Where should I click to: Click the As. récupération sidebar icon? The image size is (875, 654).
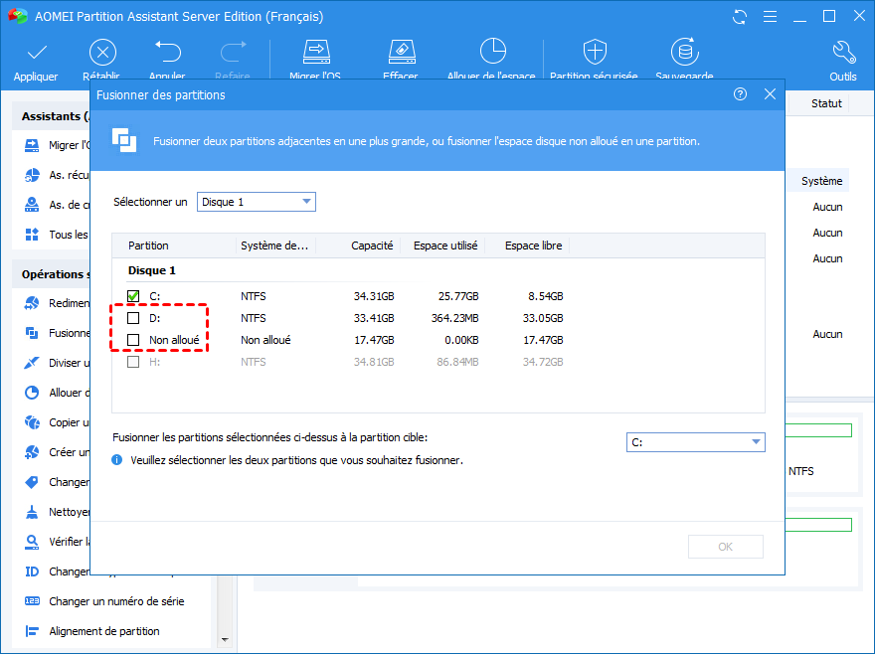point(32,175)
